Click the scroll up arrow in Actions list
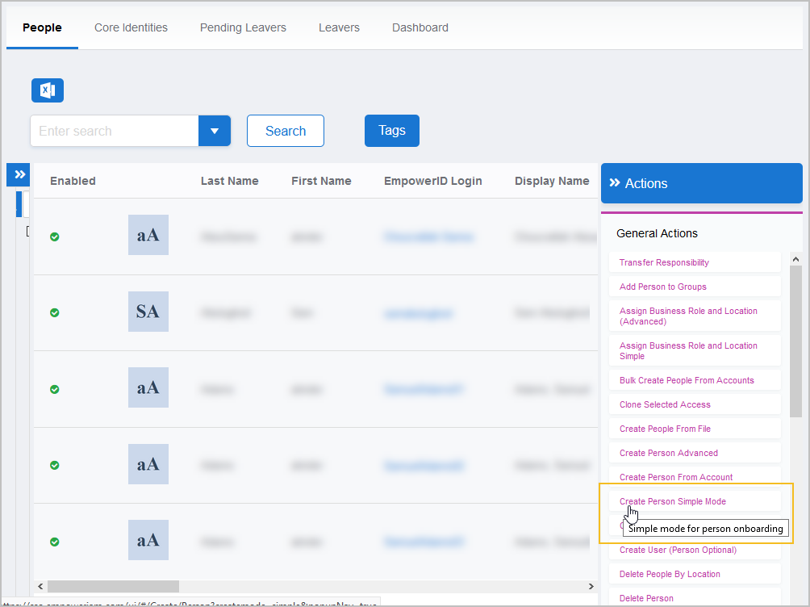The width and height of the screenshot is (810, 607). (x=795, y=260)
